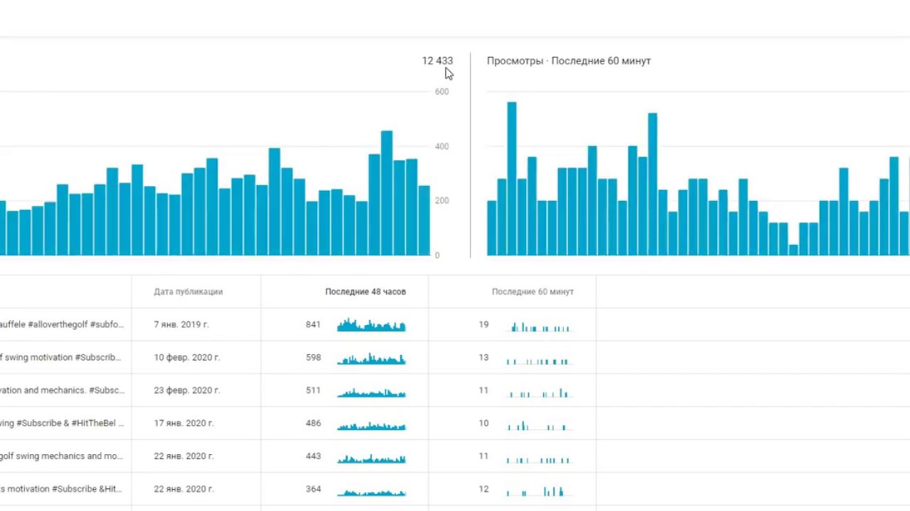Open the video title ending in #HitTheBel

(63, 423)
